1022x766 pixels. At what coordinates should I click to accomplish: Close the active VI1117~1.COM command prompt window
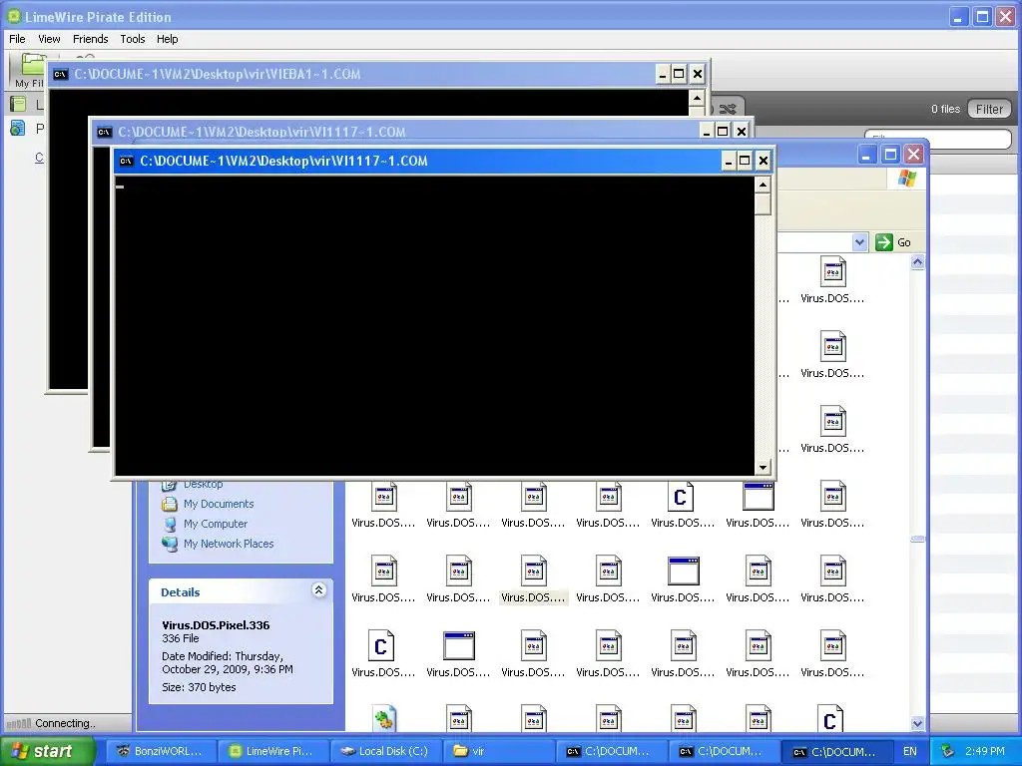pos(763,161)
